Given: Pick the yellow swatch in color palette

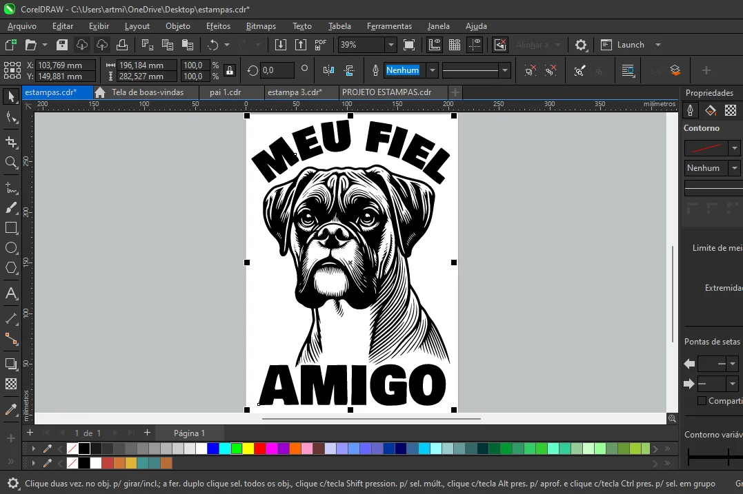Looking at the screenshot, I should [248, 448].
